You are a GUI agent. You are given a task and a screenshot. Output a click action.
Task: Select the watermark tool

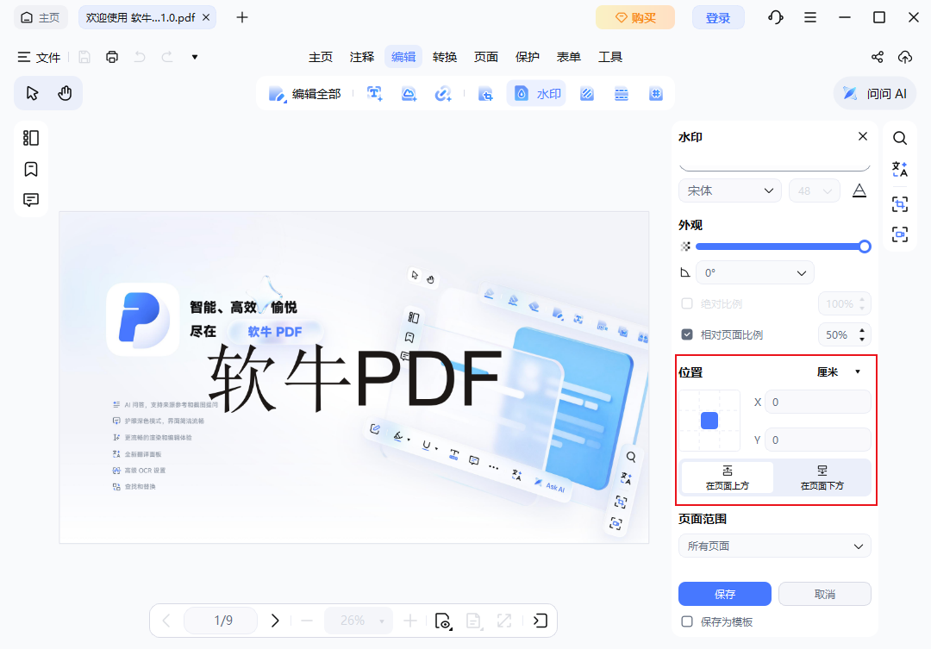[x=537, y=94]
